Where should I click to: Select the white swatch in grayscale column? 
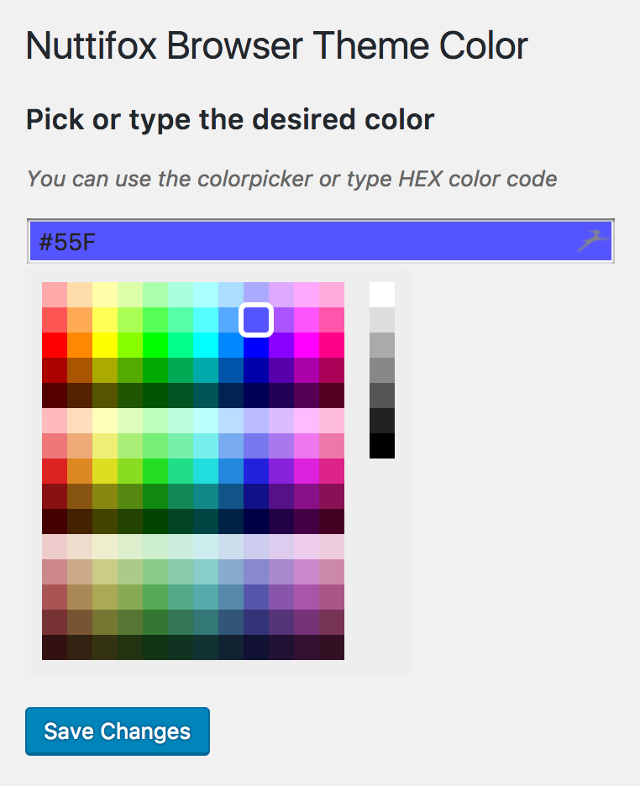382,295
